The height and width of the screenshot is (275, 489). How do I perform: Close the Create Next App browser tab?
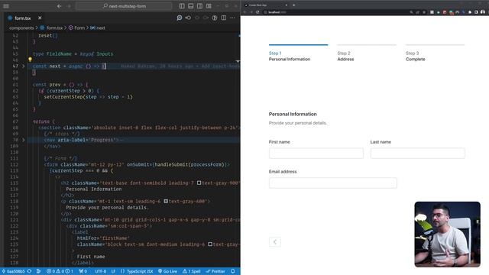click(x=287, y=5)
